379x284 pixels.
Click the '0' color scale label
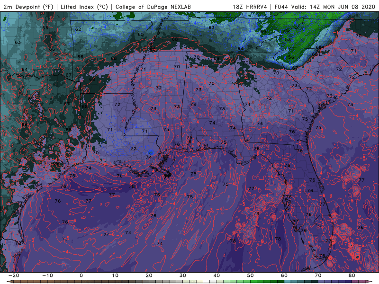click(x=81, y=275)
